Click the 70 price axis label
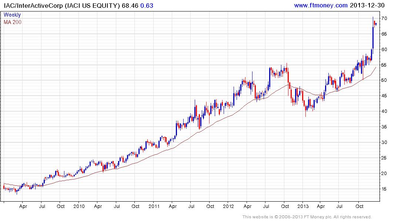Screen dimensions: 398x222 point(384,18)
